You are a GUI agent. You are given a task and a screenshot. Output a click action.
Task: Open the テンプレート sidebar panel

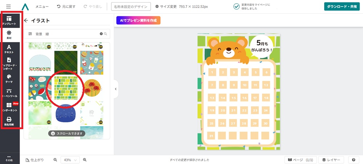point(9,20)
